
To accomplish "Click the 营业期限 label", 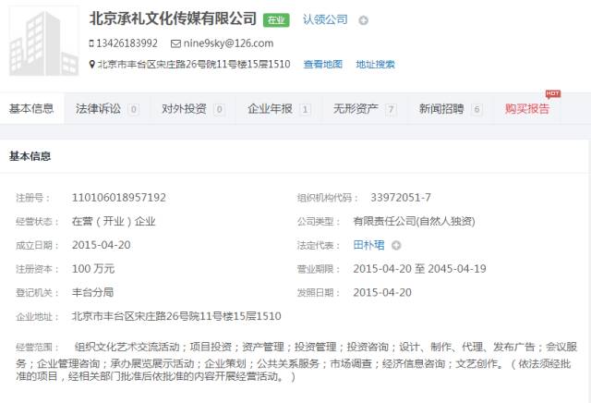I will point(318,269).
